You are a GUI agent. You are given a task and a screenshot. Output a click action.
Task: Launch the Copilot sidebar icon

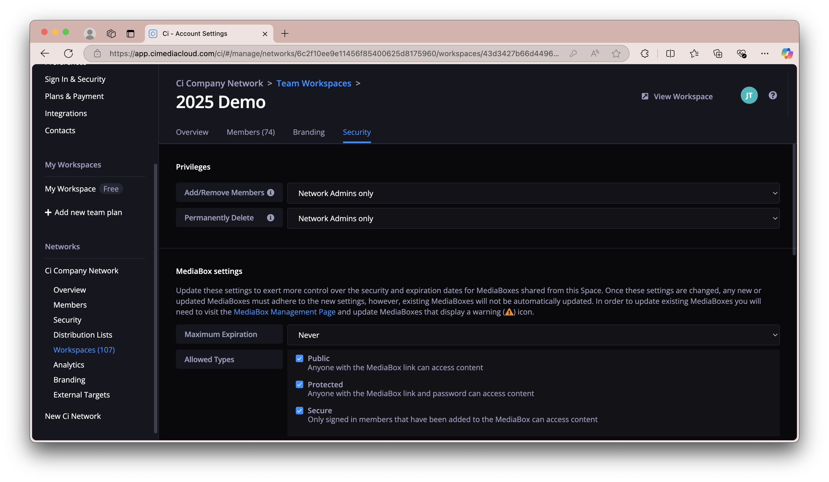787,53
